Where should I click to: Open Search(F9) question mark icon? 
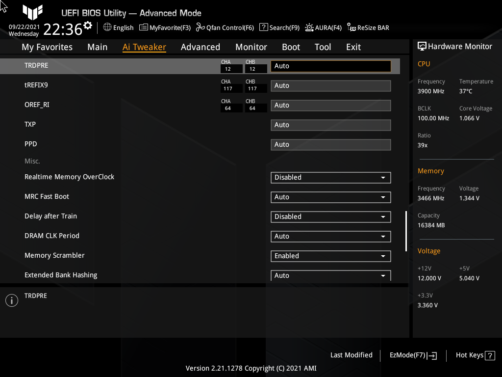point(263,27)
